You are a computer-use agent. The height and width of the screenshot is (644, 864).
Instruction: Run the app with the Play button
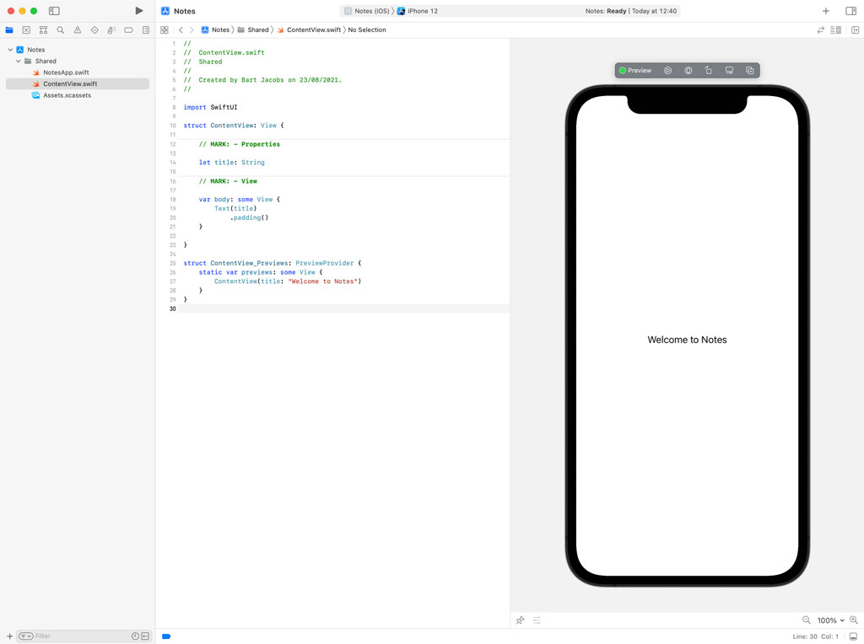(139, 11)
